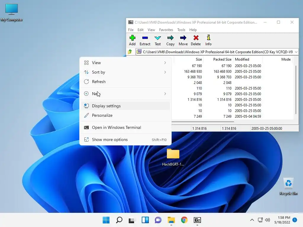Click the network status tray icon
The height and width of the screenshot is (227, 303).
pos(260,220)
